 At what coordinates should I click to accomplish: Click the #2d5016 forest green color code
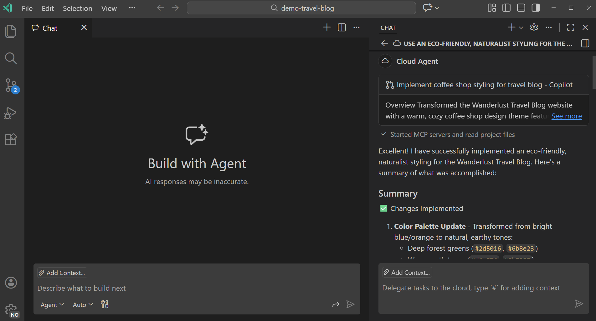click(488, 248)
